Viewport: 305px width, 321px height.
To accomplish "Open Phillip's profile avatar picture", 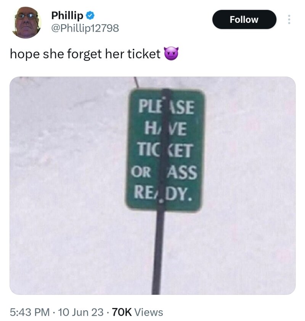I will [x=26, y=22].
